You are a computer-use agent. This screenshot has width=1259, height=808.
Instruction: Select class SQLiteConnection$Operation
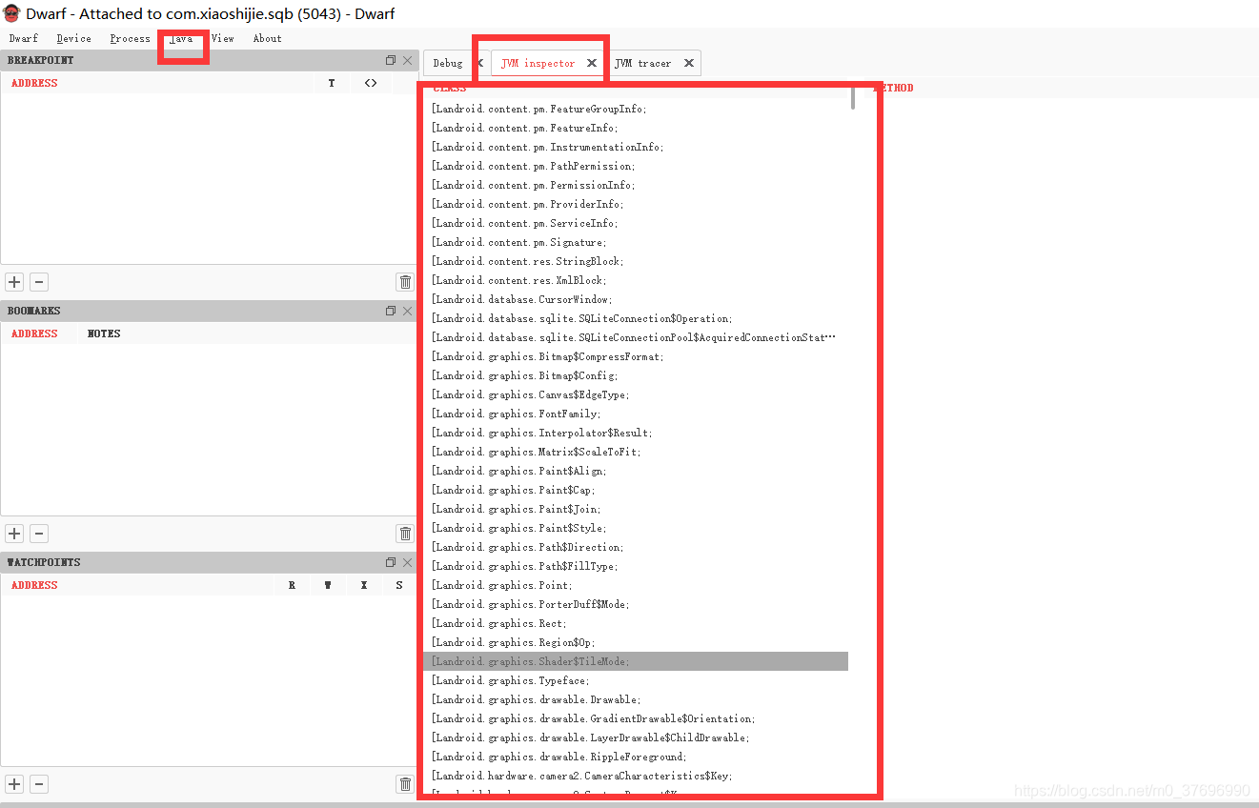pos(636,318)
